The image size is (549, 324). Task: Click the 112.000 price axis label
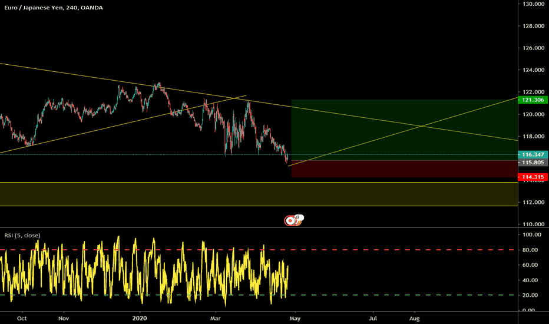[533, 202]
